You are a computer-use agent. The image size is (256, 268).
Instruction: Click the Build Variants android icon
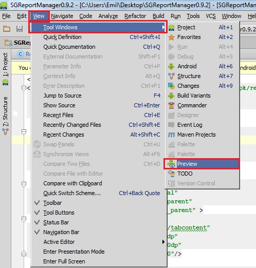pos(171,95)
